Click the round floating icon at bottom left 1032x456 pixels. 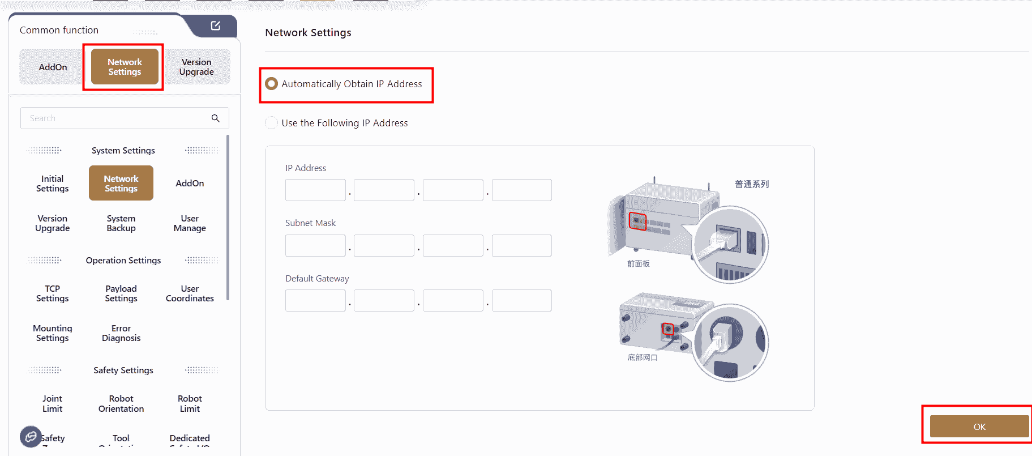[x=31, y=436]
